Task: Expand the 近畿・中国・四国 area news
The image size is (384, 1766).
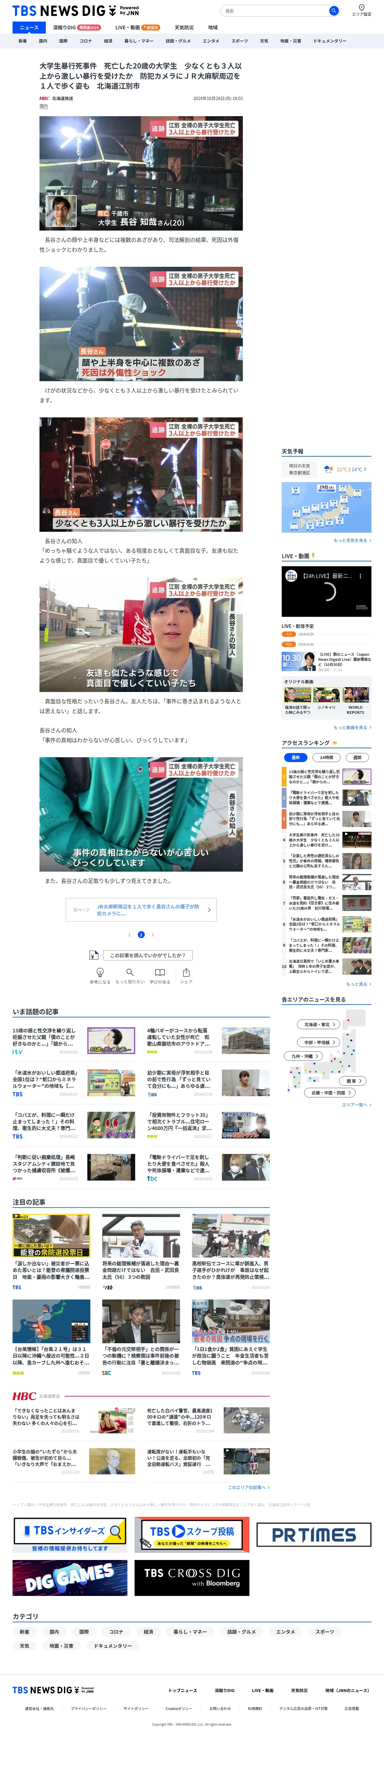Action: [x=330, y=1093]
